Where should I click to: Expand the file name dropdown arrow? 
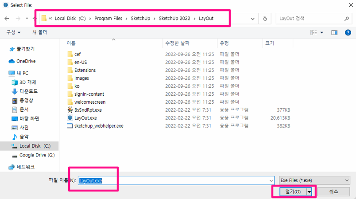(x=271, y=180)
